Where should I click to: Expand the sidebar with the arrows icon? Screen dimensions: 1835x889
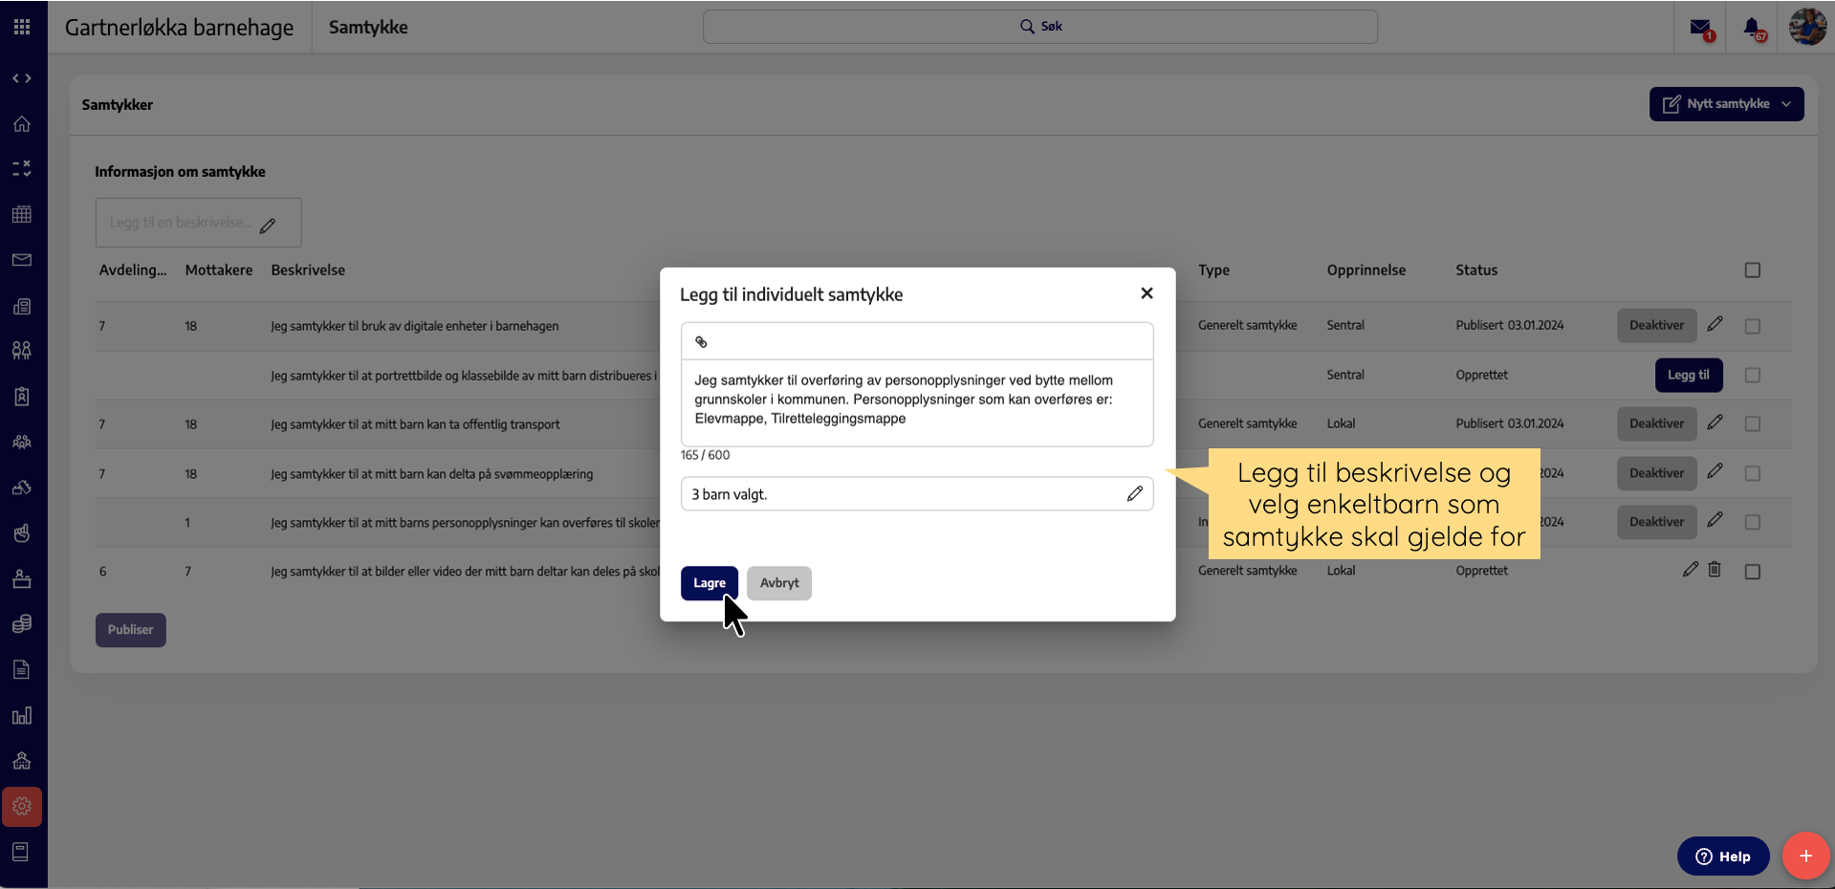22,78
